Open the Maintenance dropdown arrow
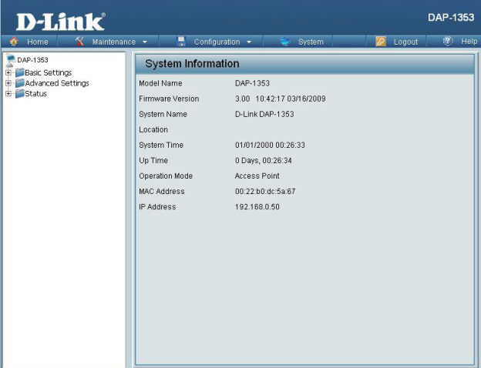 (145, 42)
